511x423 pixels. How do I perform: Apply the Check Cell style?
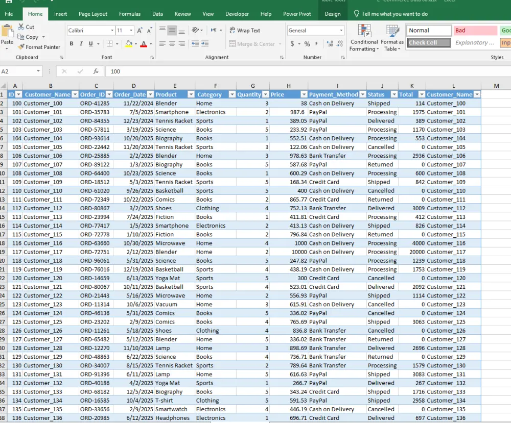tap(429, 43)
